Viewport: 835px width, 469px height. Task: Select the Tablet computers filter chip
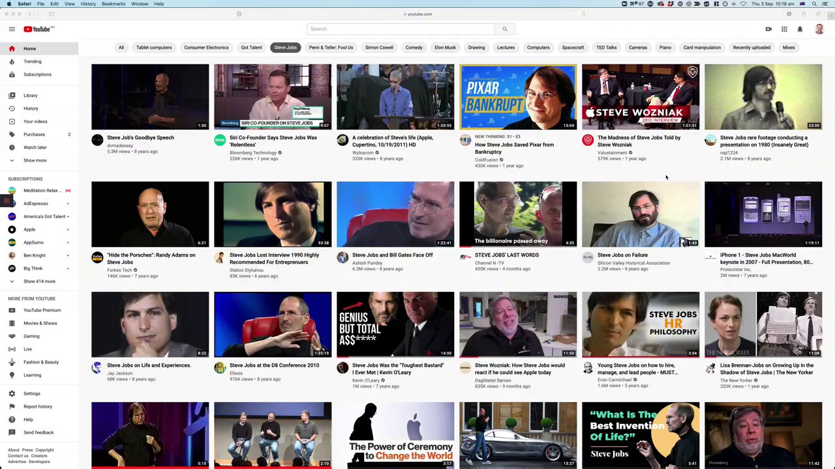click(154, 48)
